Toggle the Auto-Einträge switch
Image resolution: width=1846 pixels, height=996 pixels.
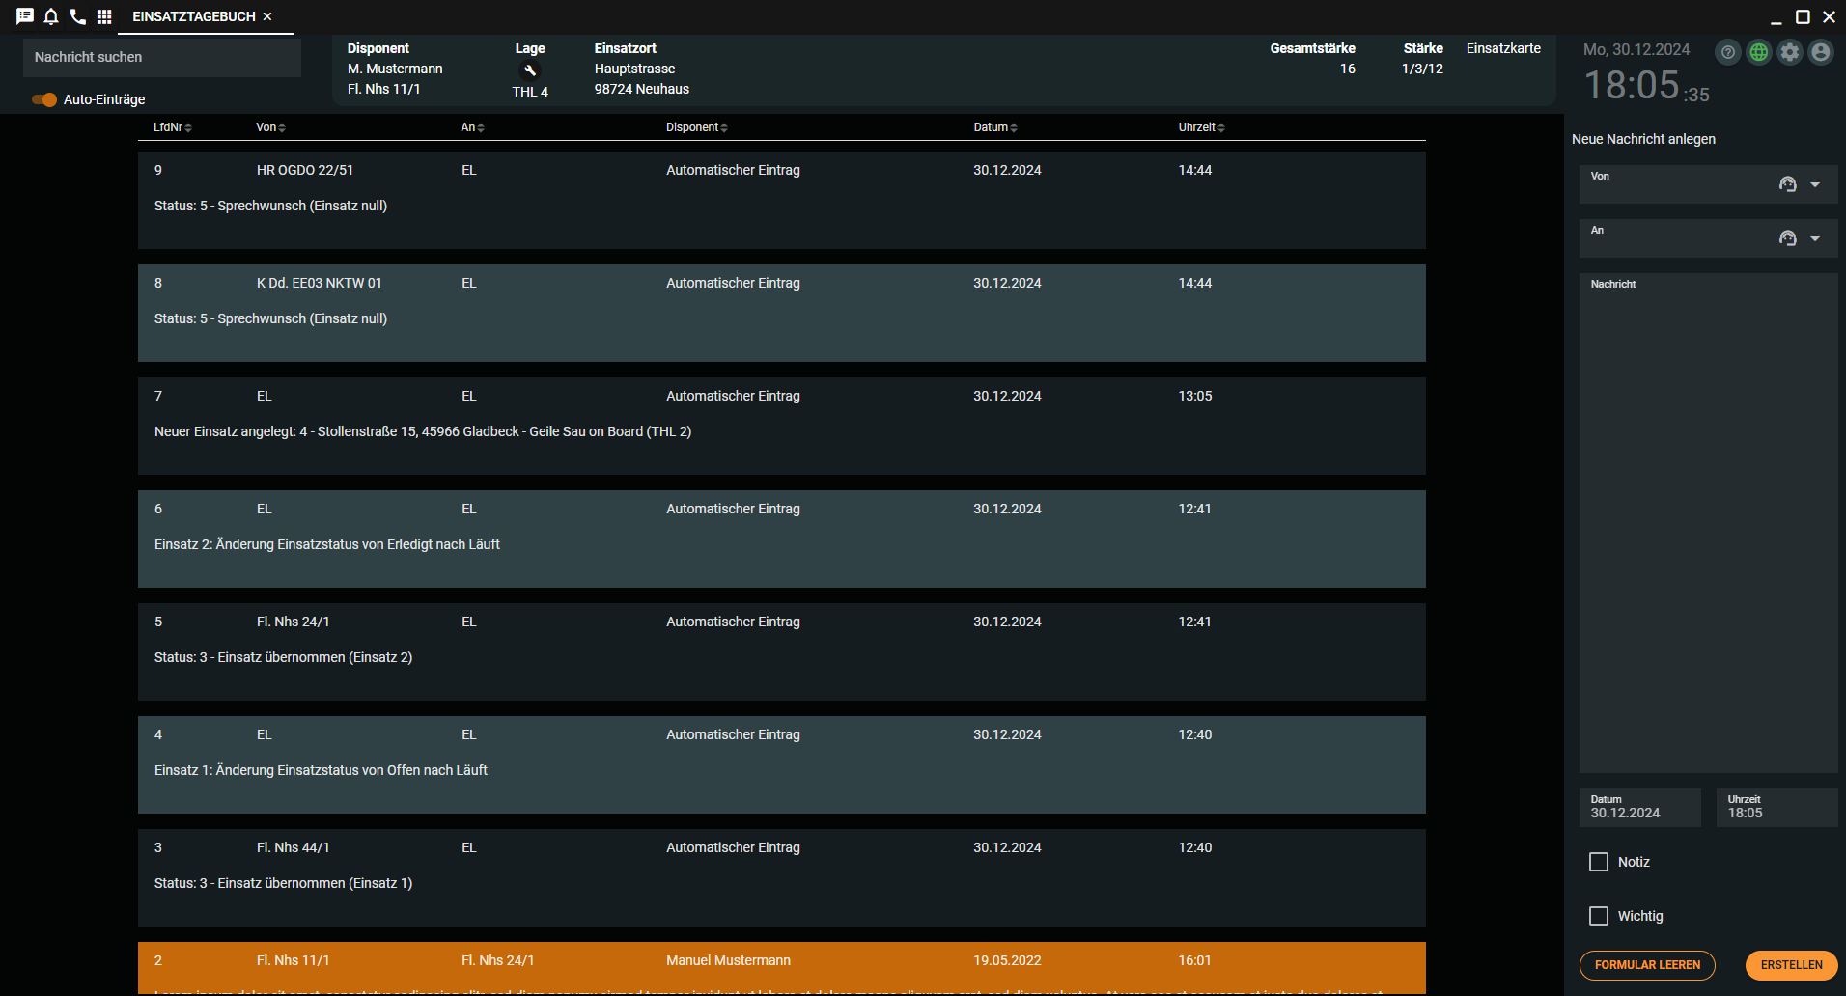coord(44,99)
